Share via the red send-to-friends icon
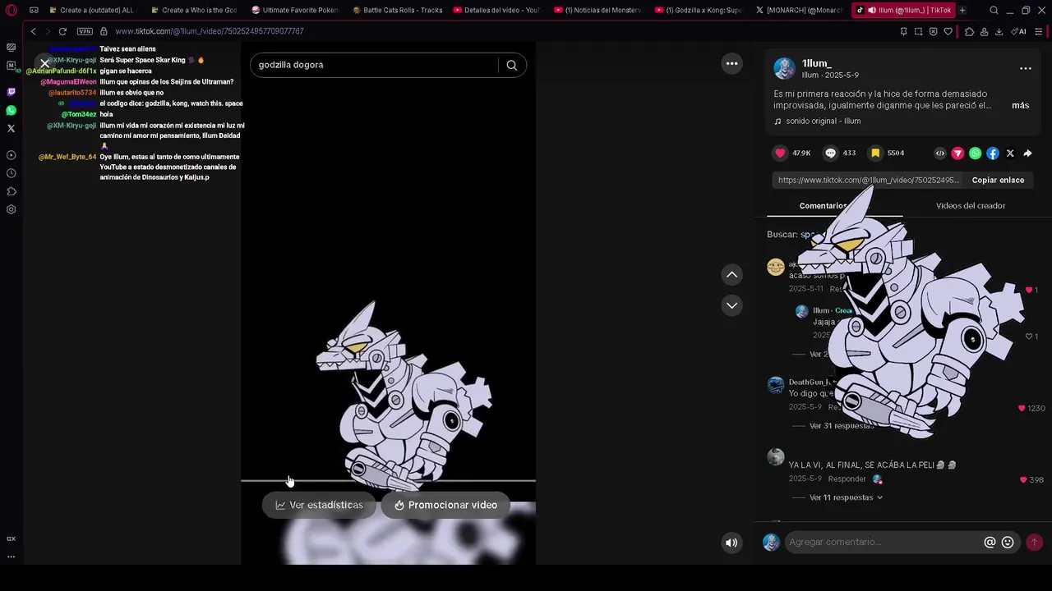This screenshot has height=591, width=1052. [x=957, y=153]
